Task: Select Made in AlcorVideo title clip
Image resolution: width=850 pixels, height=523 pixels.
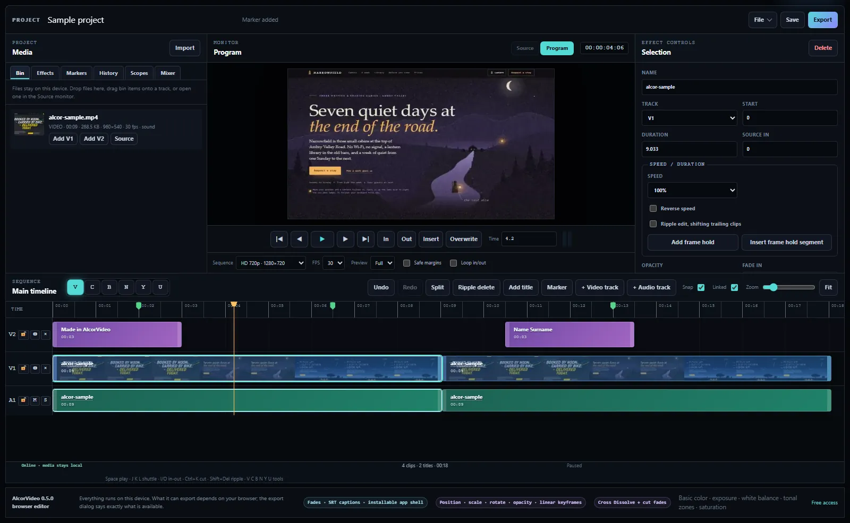Action: 117,335
